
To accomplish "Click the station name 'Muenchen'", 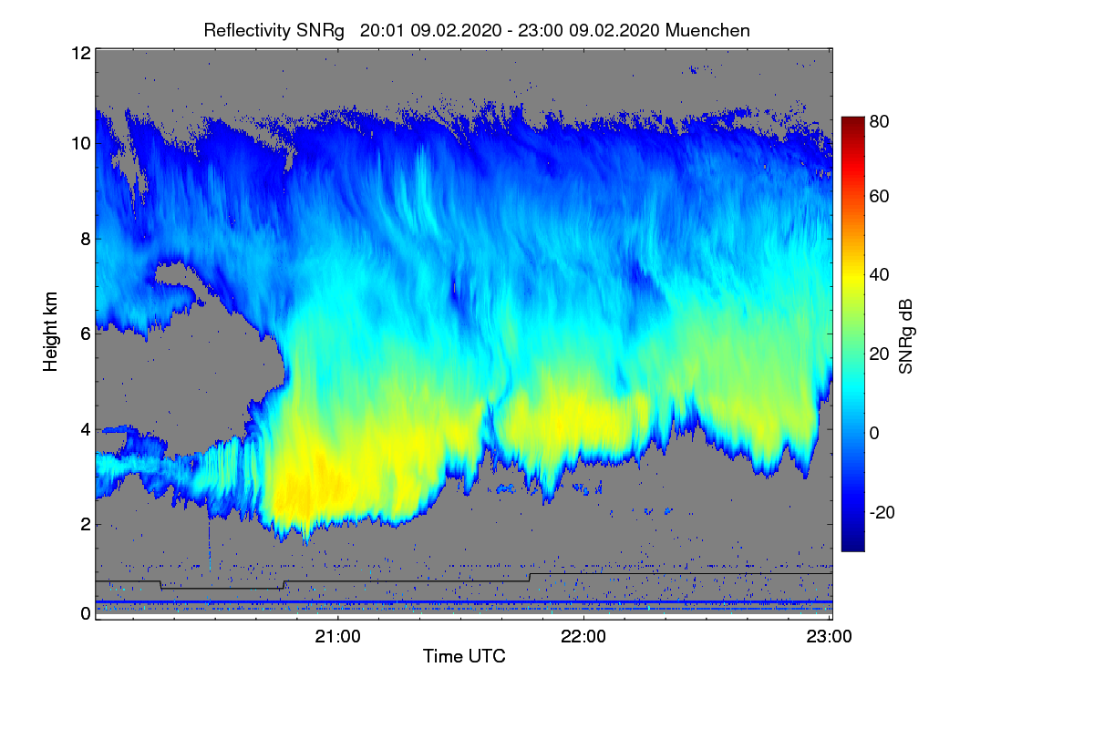I will 708,30.
